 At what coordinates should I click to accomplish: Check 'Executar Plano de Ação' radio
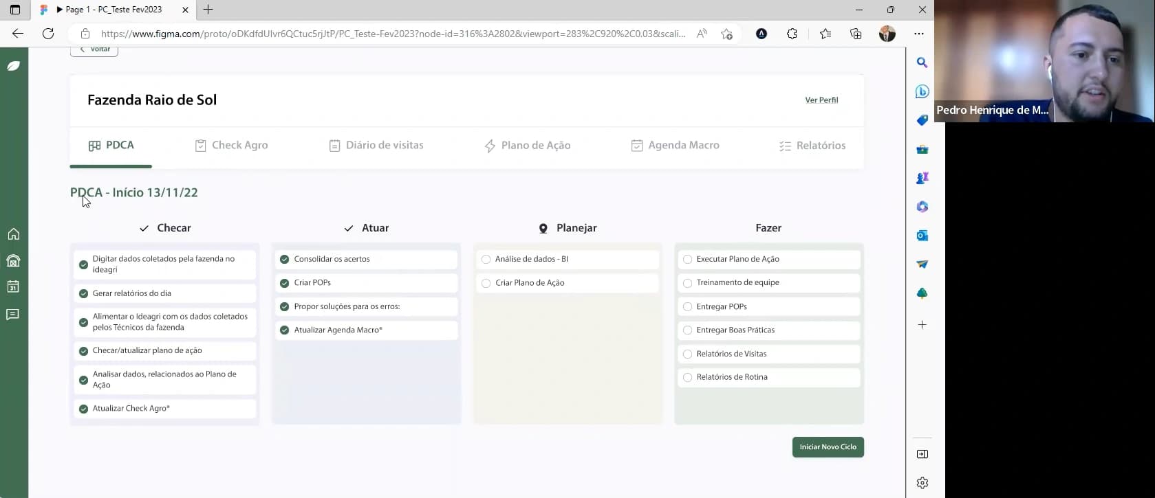(x=687, y=260)
